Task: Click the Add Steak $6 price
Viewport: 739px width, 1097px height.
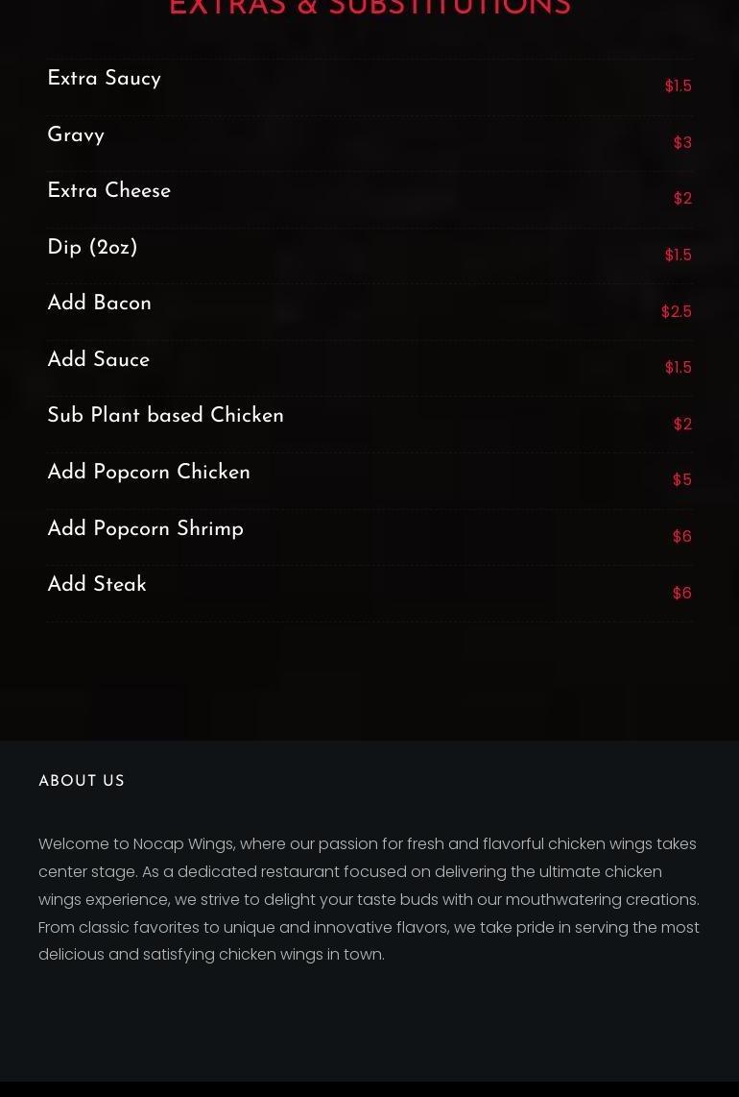Action: pos(681,594)
